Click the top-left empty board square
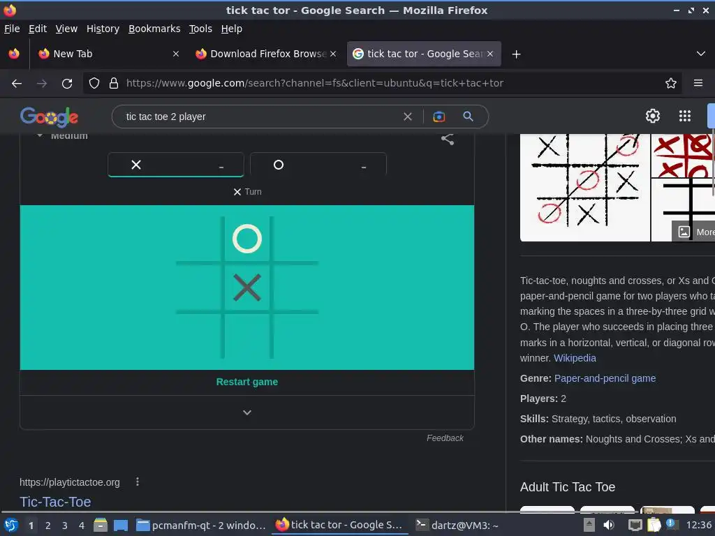The width and height of the screenshot is (715, 536). [x=198, y=239]
